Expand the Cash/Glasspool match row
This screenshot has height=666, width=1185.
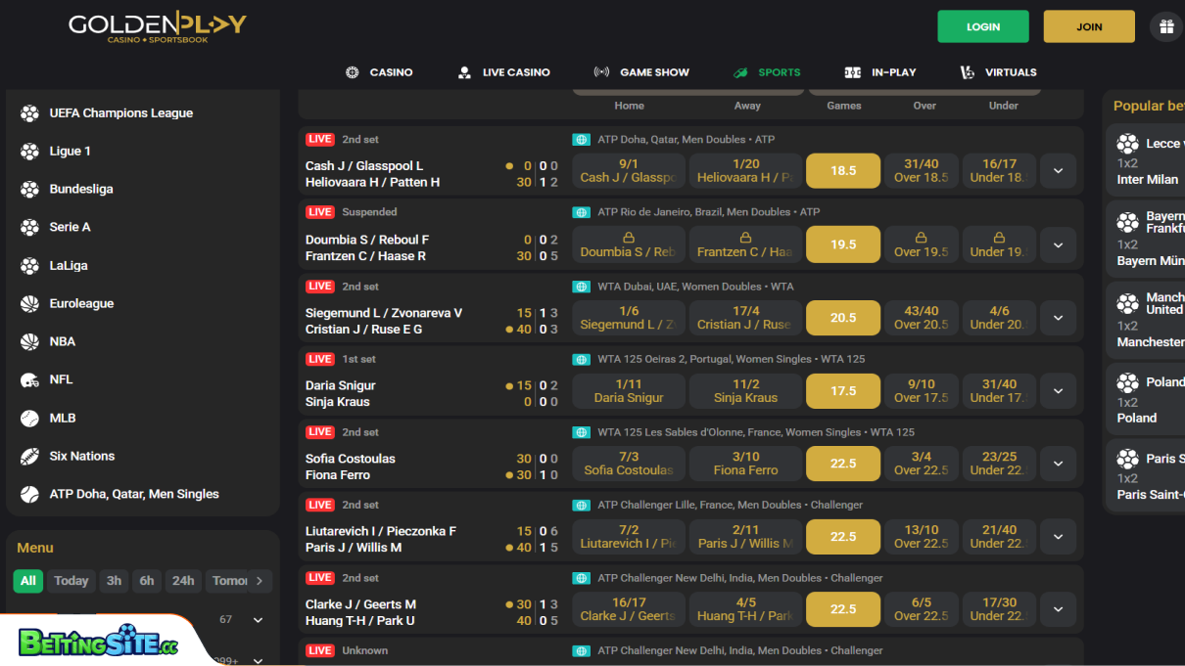pos(1058,170)
